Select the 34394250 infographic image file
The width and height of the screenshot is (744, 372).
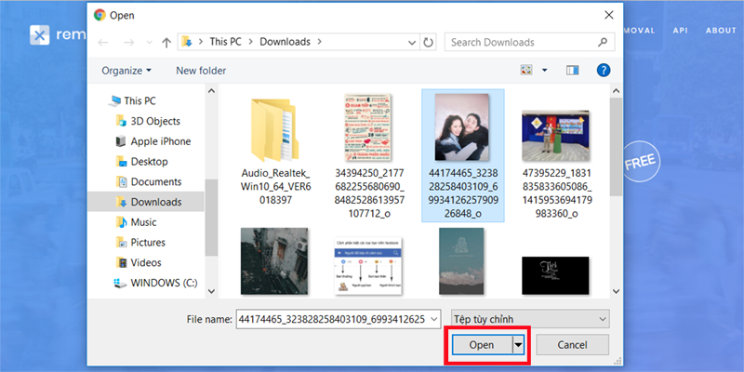point(367,155)
